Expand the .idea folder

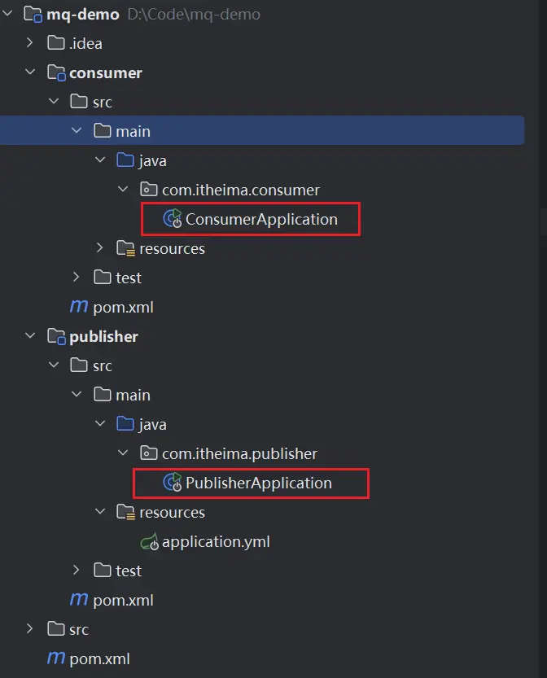pos(30,43)
